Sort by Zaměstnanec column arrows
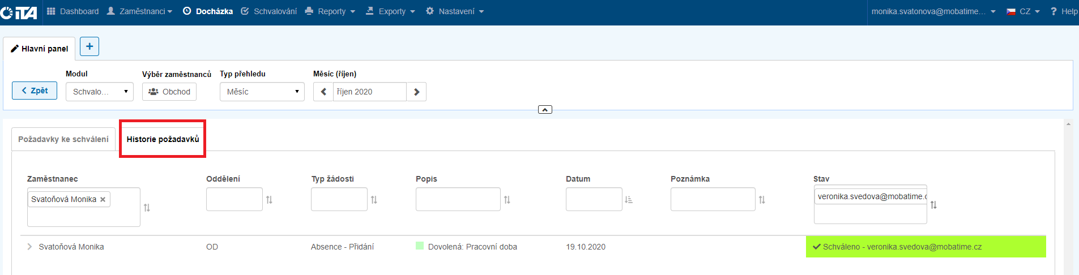 click(147, 208)
